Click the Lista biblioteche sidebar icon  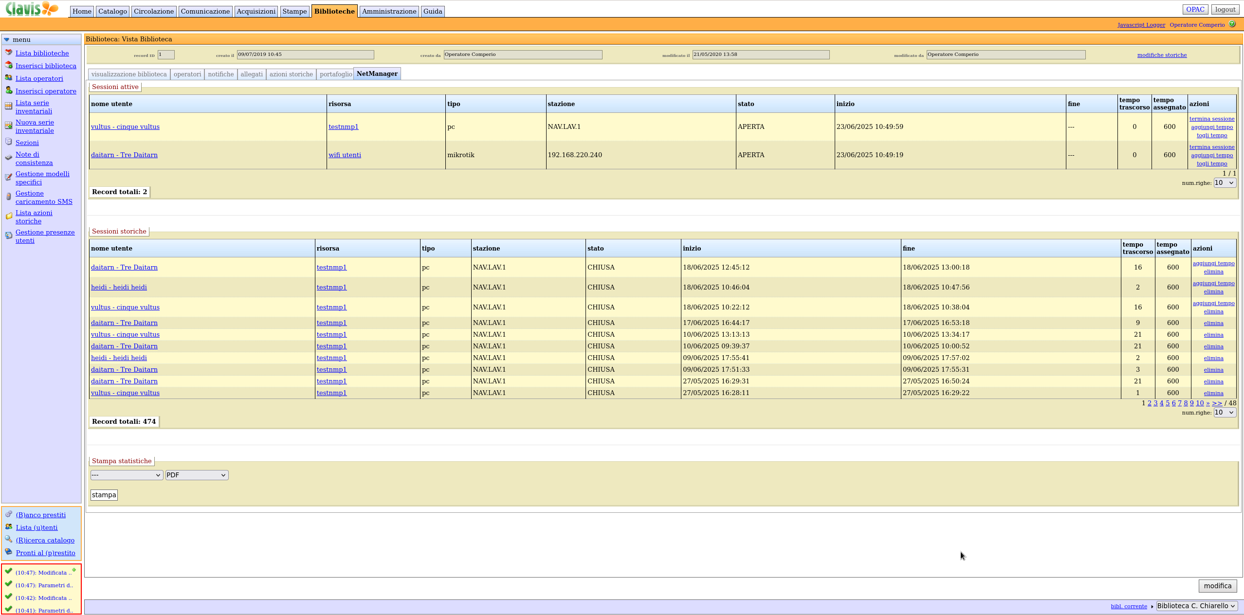point(8,53)
